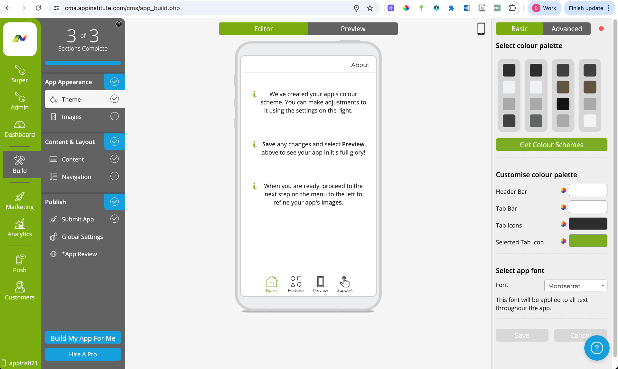
Task: Open the Theme menu item
Action: coord(85,99)
